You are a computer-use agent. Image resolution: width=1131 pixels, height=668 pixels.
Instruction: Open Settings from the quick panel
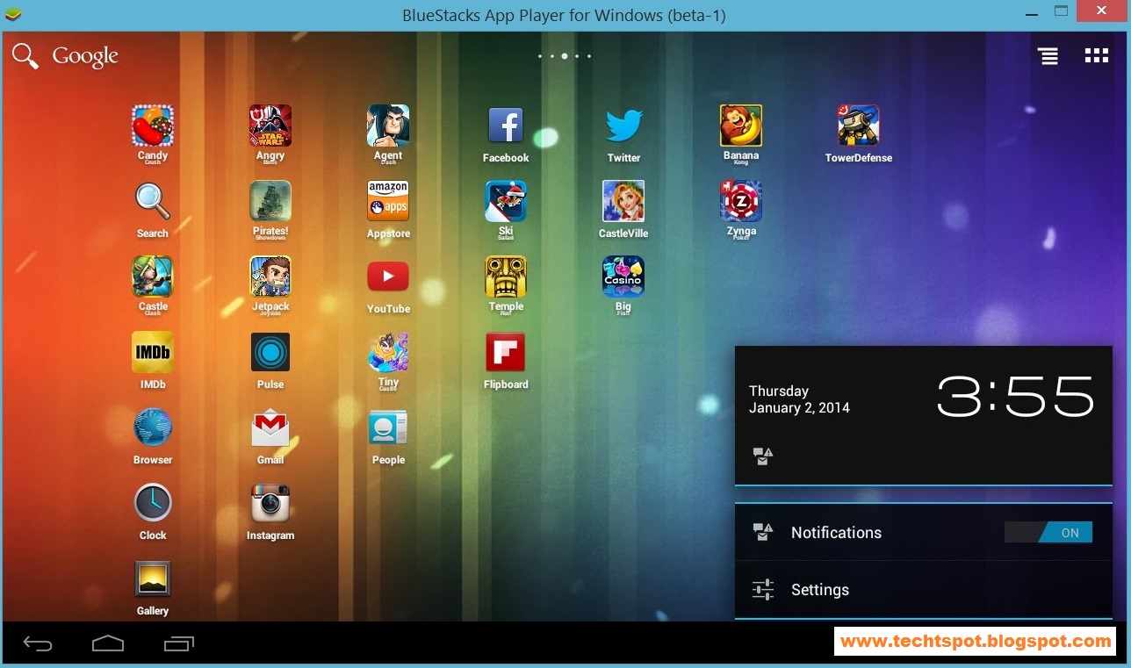pyautogui.click(x=924, y=590)
